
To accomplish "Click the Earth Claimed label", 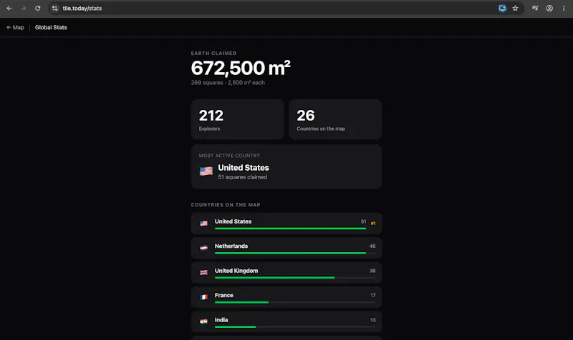I will 213,53.
